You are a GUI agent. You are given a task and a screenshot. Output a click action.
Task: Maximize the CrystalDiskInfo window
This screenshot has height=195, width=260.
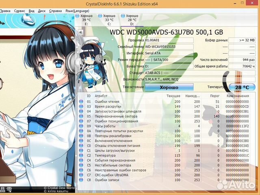point(243,3)
